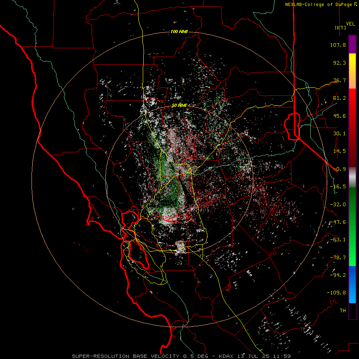Image resolution: width=359 pixels, height=359 pixels.
Task: Click the 14.5 velocity scale value
Action: point(339,151)
